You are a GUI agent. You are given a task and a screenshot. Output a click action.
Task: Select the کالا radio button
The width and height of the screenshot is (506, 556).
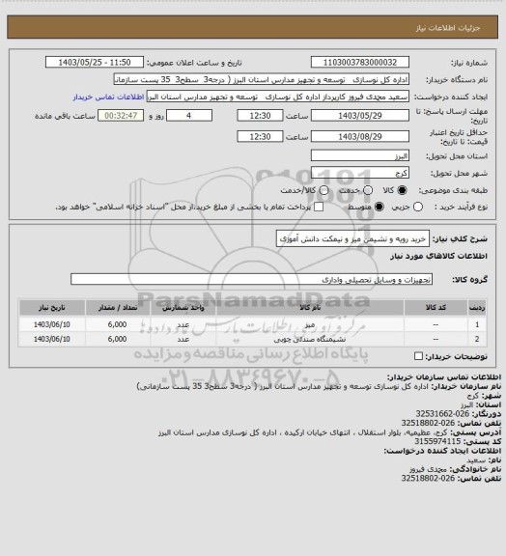[402, 190]
